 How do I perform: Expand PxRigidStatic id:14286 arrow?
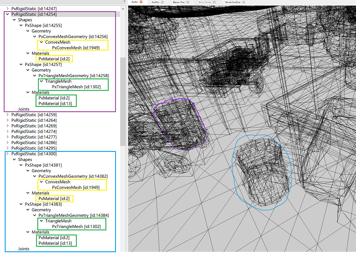[x=7, y=143]
